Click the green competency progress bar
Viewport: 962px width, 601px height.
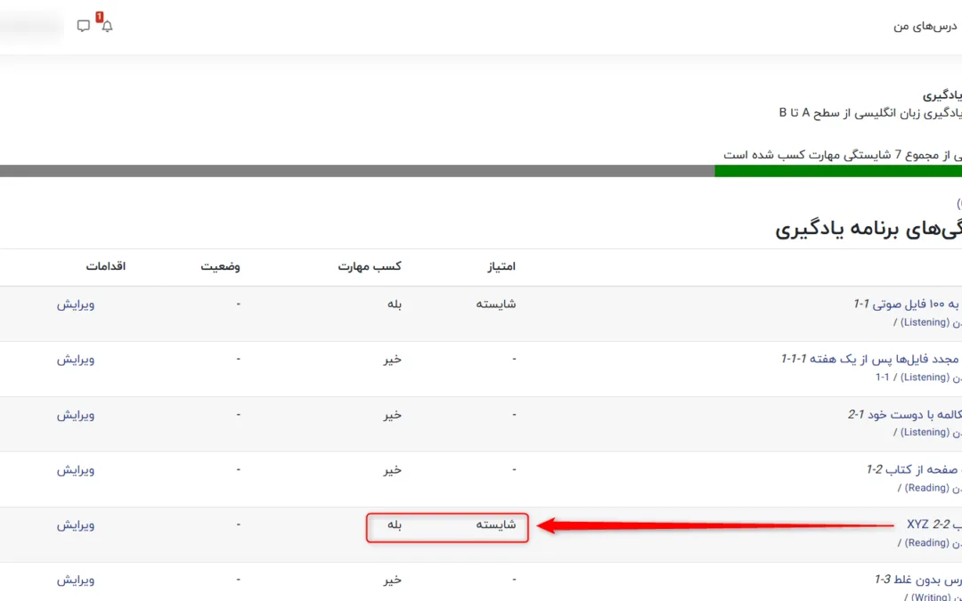837,171
